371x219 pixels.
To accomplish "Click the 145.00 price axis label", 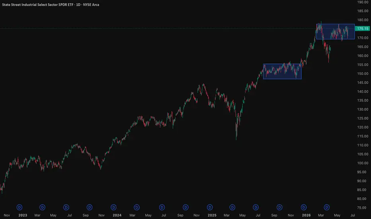I will coord(363,83).
